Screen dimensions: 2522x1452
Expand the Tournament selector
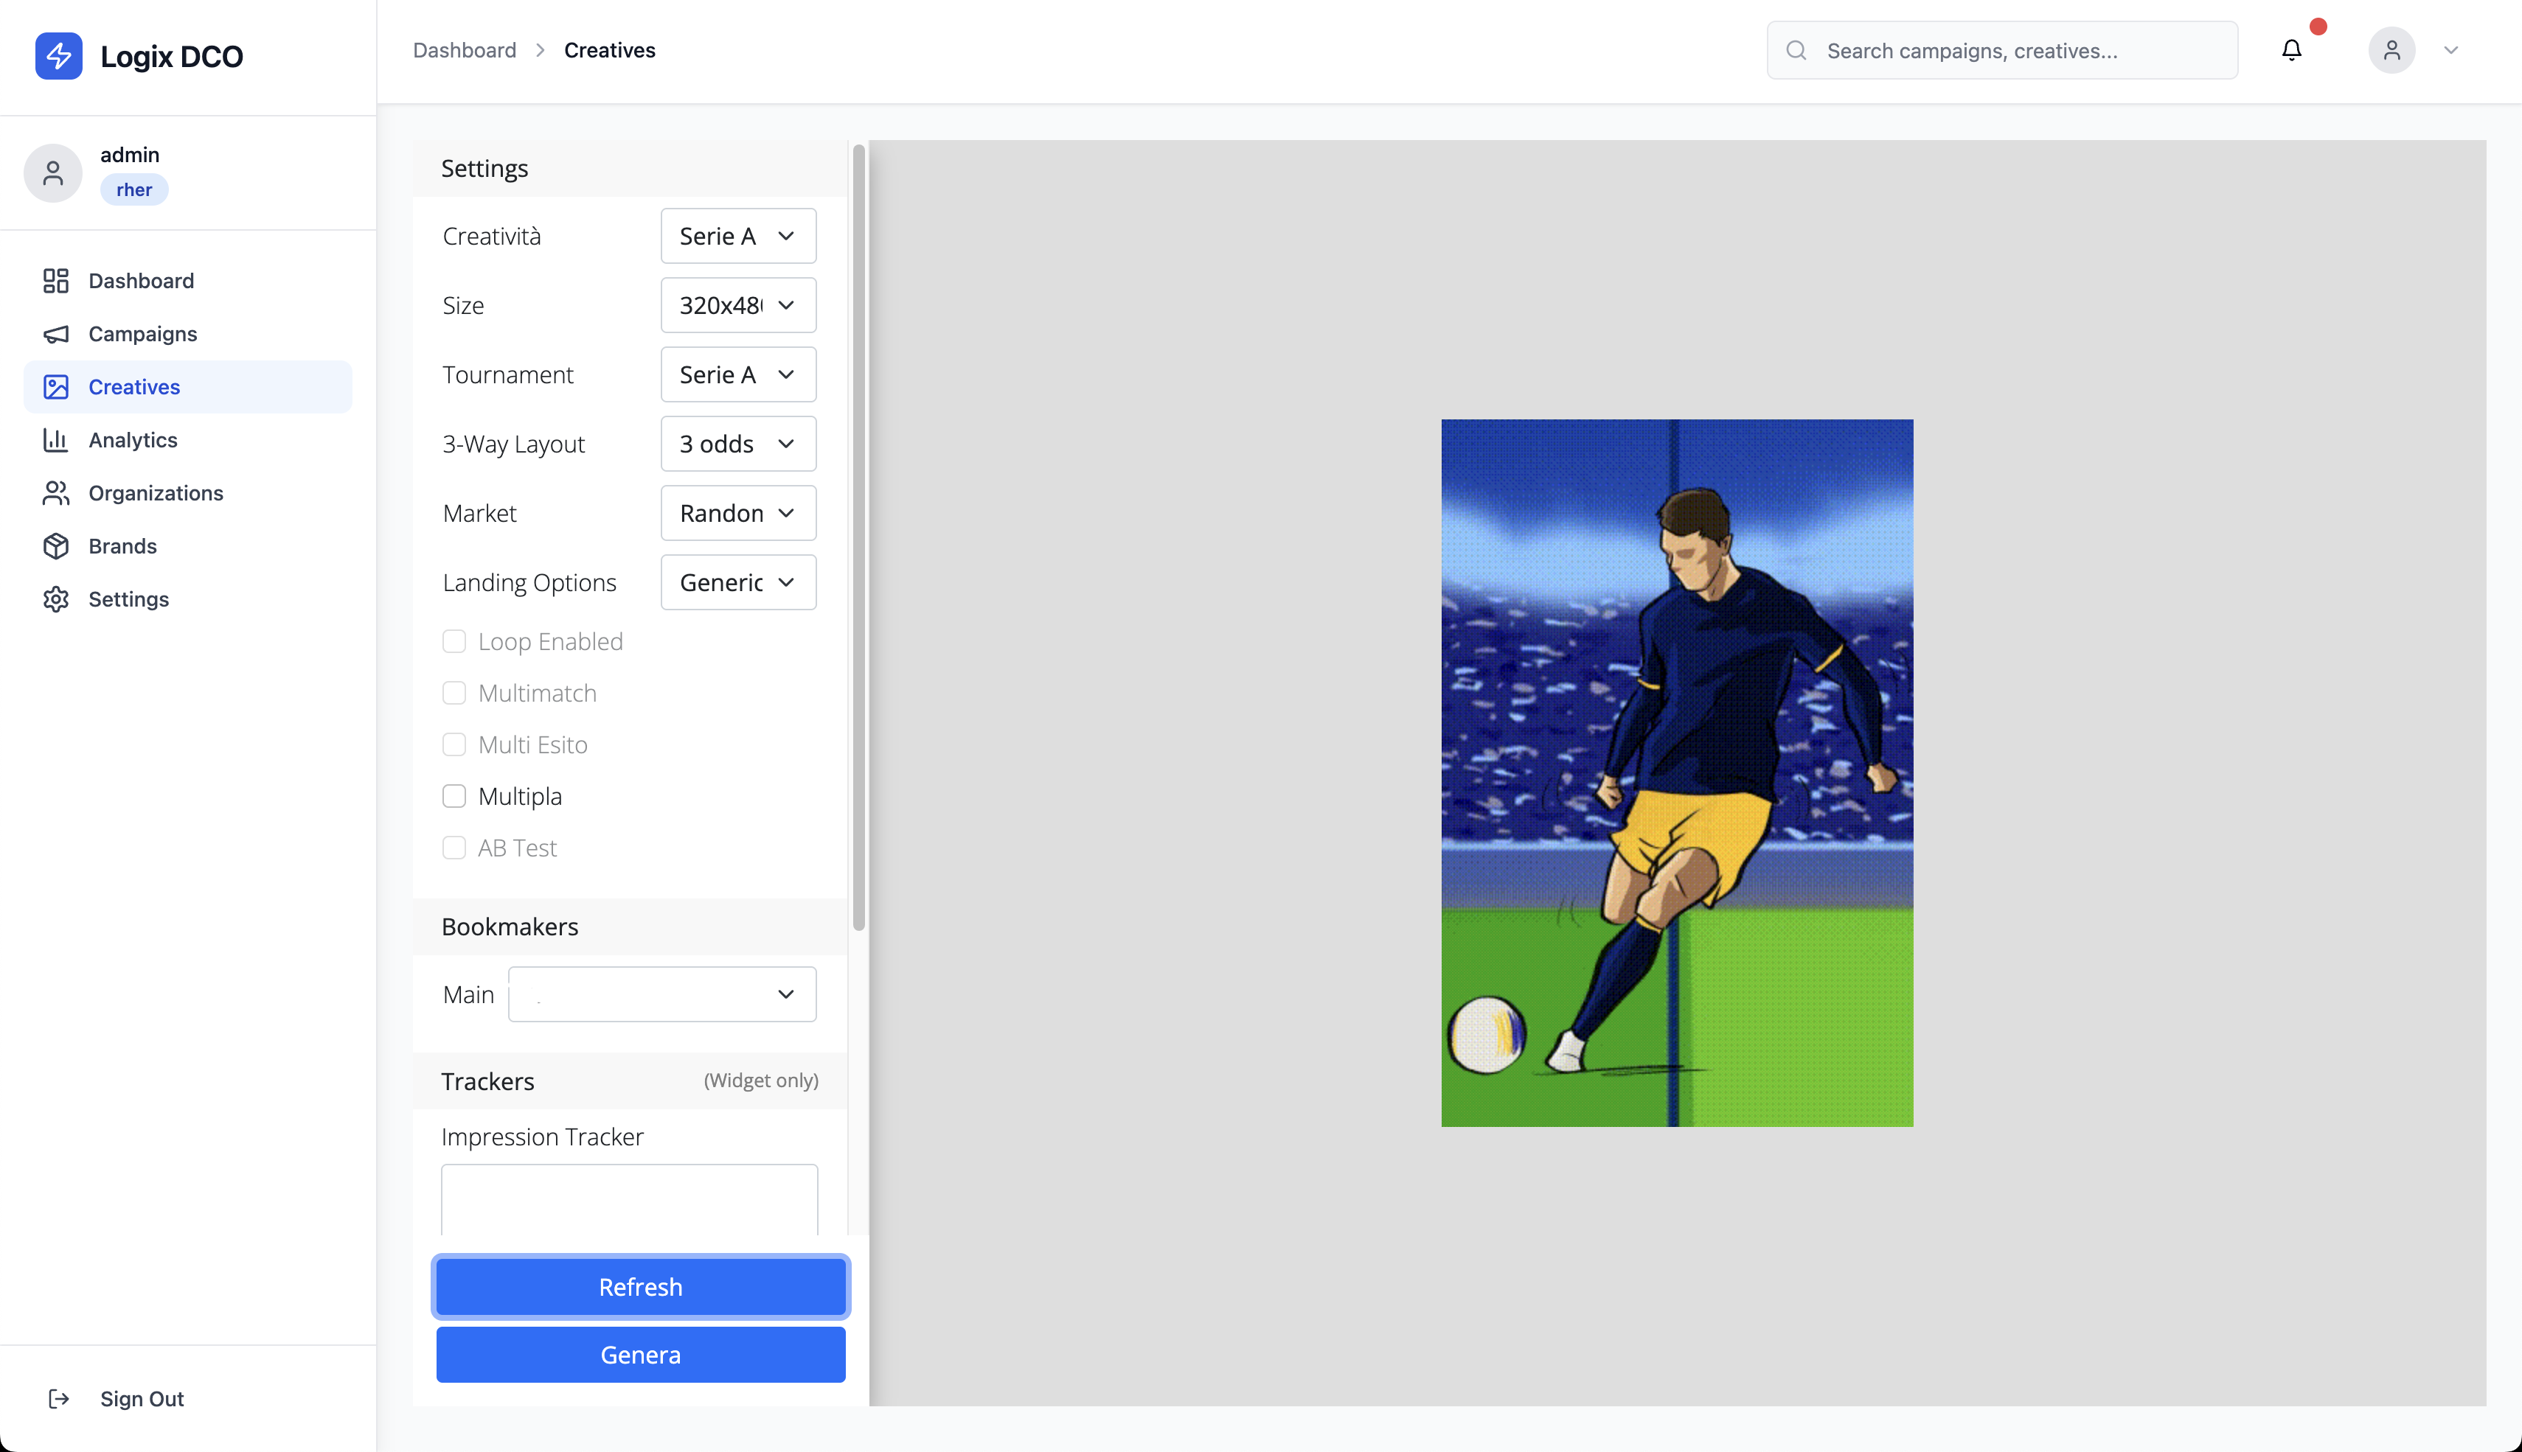click(738, 375)
